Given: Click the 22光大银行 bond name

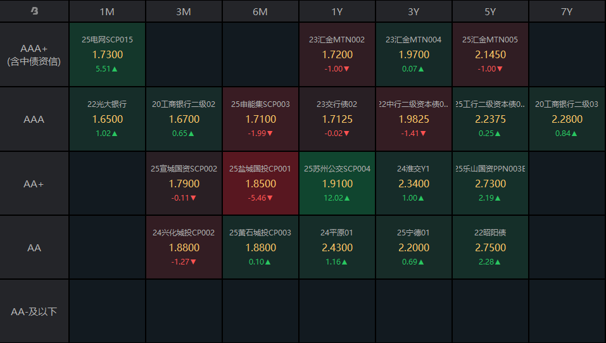Looking at the screenshot, I should tap(107, 104).
